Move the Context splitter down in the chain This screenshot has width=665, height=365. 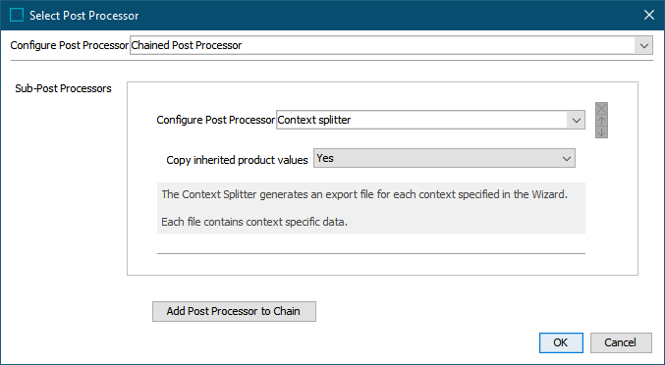click(601, 132)
